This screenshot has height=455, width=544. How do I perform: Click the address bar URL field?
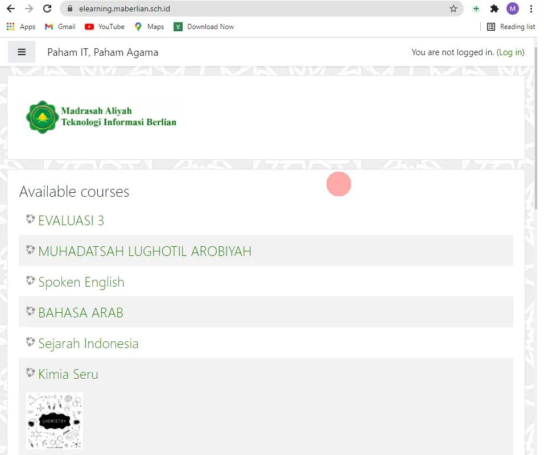click(x=256, y=9)
